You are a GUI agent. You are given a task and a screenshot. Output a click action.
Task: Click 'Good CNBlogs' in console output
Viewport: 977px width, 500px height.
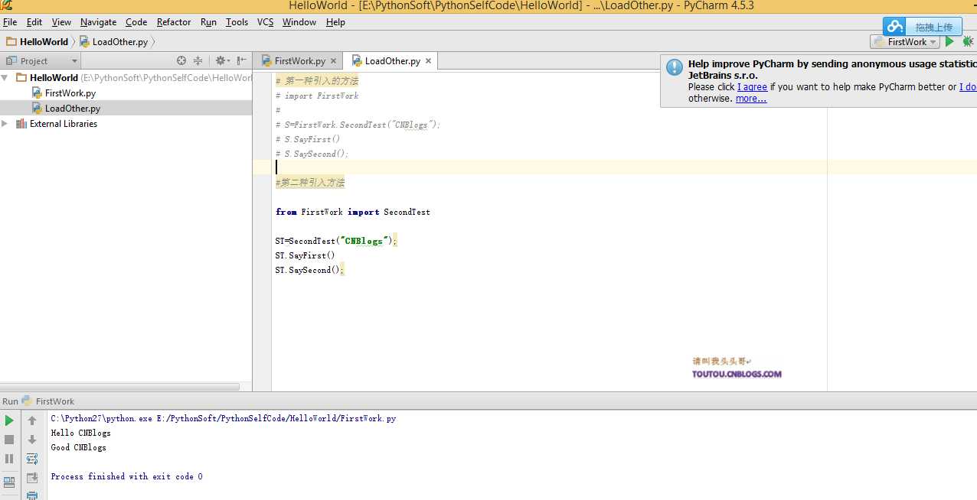click(x=79, y=447)
